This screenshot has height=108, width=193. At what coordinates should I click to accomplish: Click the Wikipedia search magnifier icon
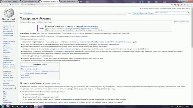[x=188, y=13]
